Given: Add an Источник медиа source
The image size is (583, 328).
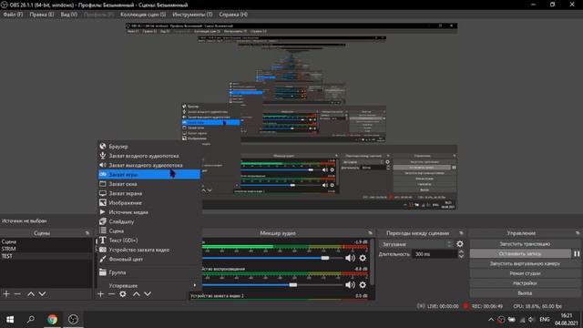Looking at the screenshot, I should (148, 212).
